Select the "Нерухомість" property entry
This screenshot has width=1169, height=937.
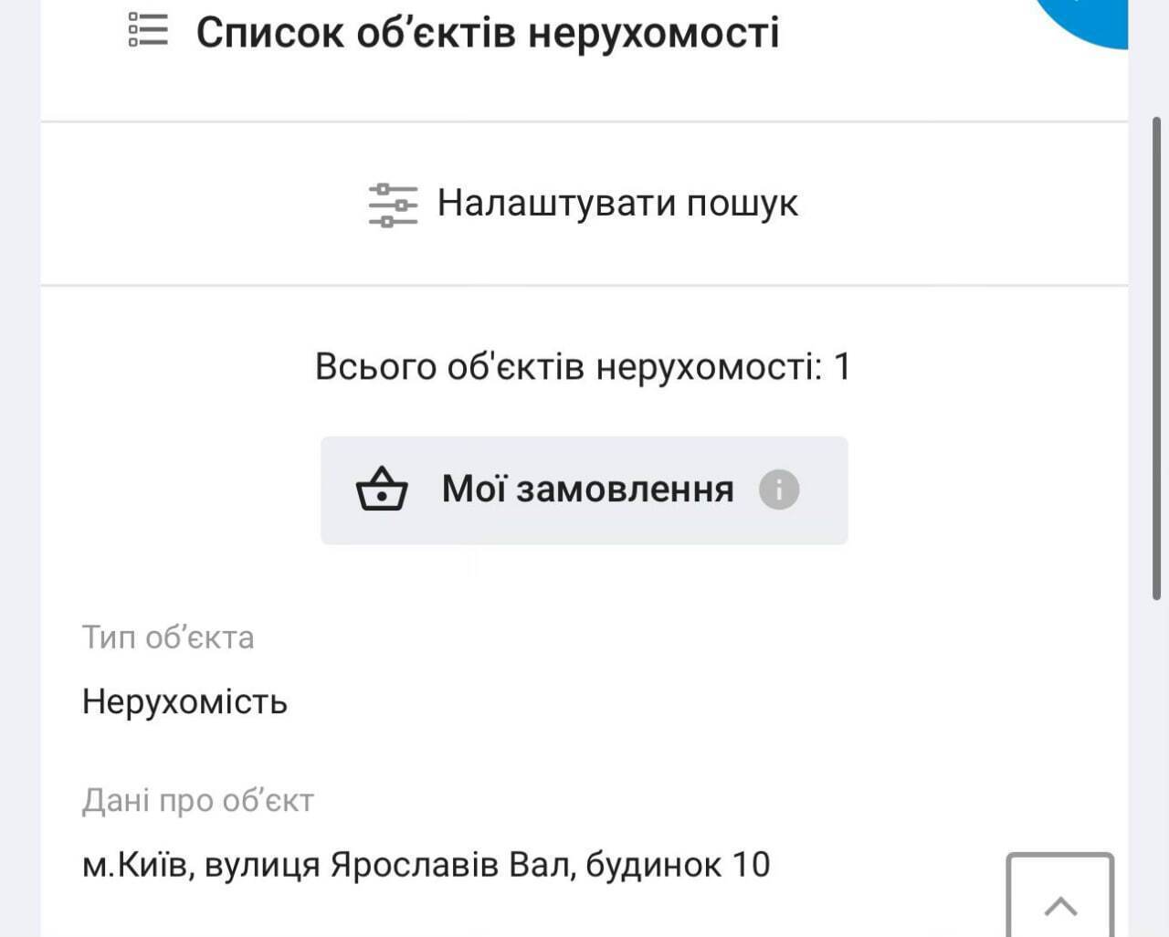click(184, 702)
